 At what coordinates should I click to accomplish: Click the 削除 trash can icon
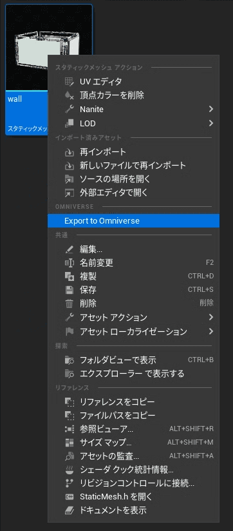[x=69, y=304]
